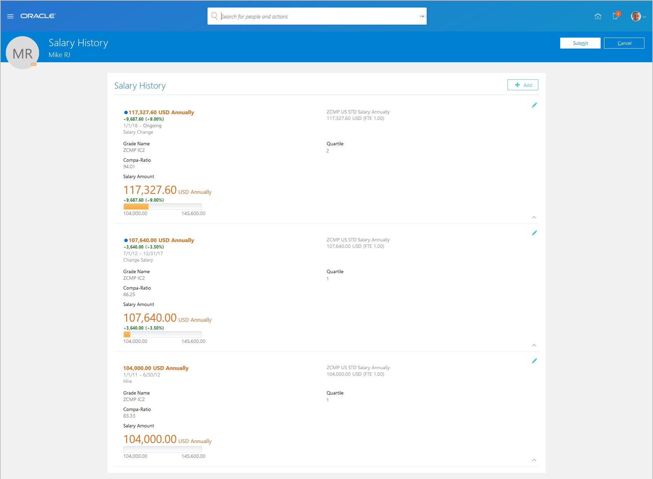The width and height of the screenshot is (653, 479).
Task: Collapse the 117,327.60 salary section
Action: click(534, 217)
